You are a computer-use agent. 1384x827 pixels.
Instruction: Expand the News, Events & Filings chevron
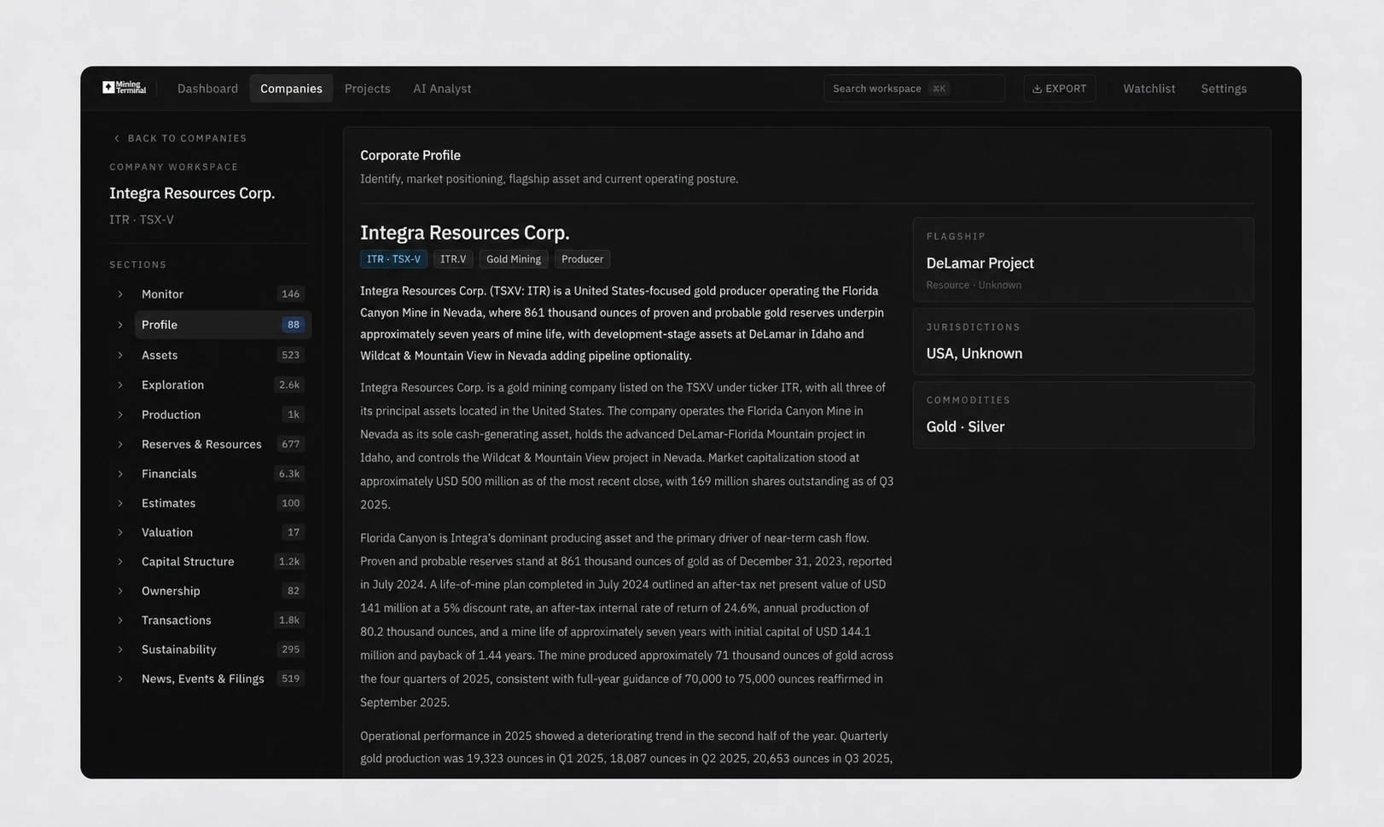(x=120, y=680)
